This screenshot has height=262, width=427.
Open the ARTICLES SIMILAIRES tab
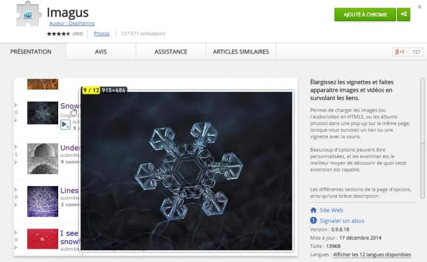241,52
